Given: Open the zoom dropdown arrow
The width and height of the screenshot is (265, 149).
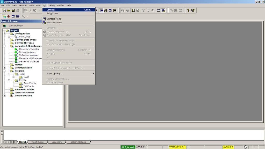Looking at the screenshot, I should [27, 16].
